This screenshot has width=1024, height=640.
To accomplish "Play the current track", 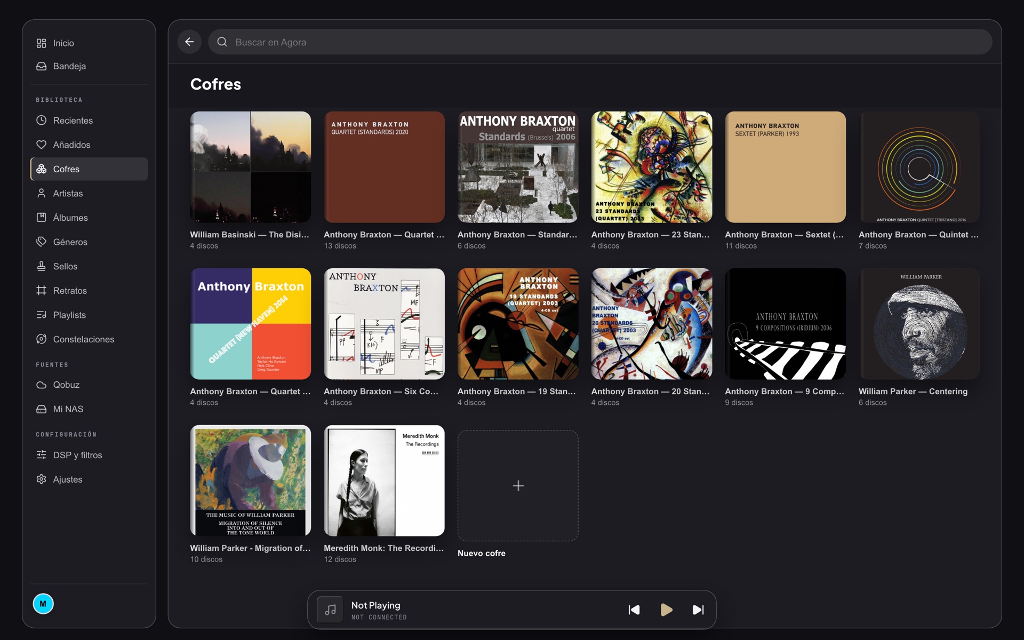I will [666, 610].
